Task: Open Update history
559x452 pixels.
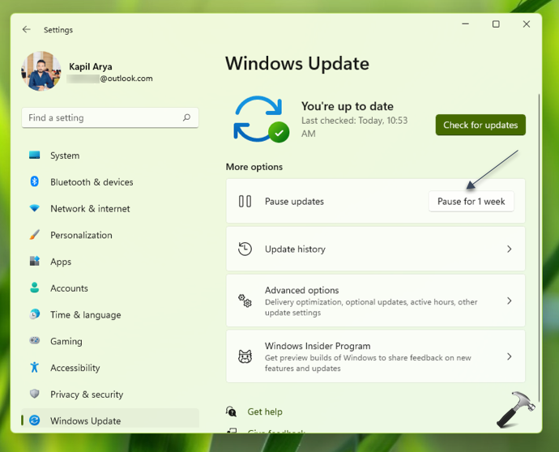Action: click(375, 249)
